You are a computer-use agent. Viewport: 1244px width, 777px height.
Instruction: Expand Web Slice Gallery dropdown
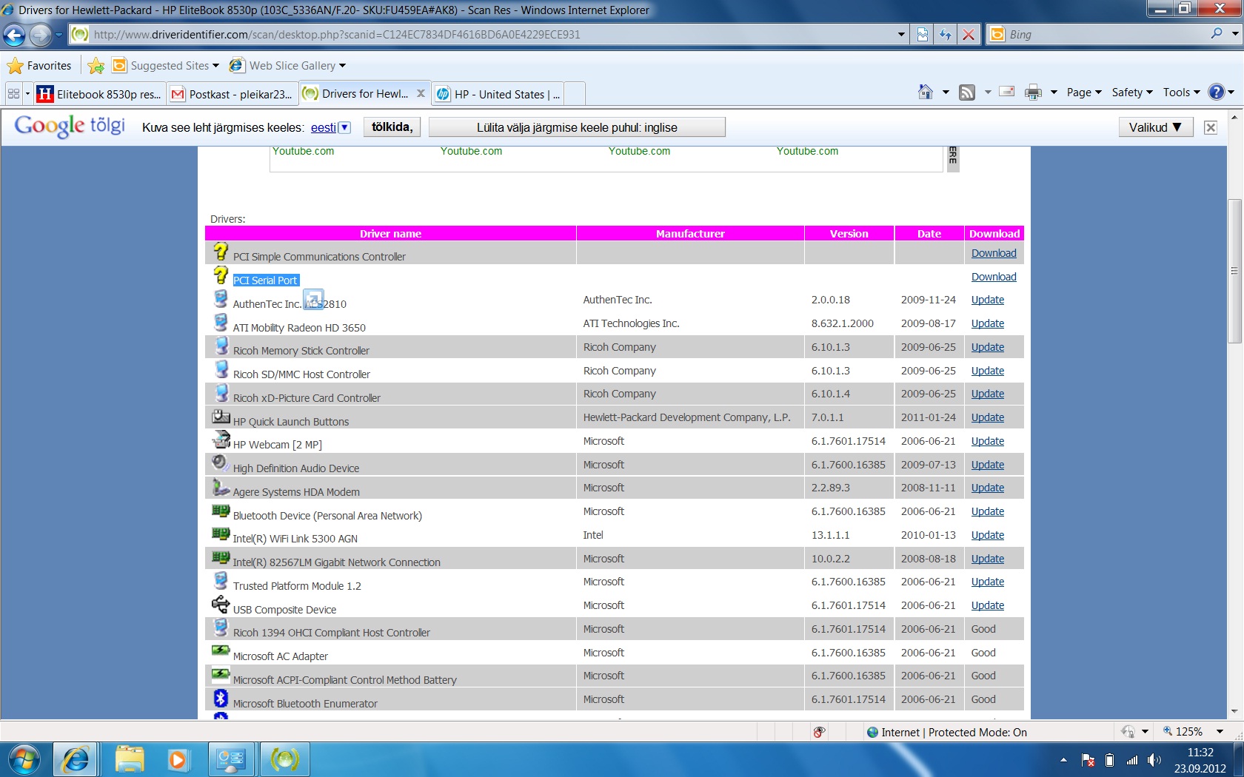tap(342, 66)
